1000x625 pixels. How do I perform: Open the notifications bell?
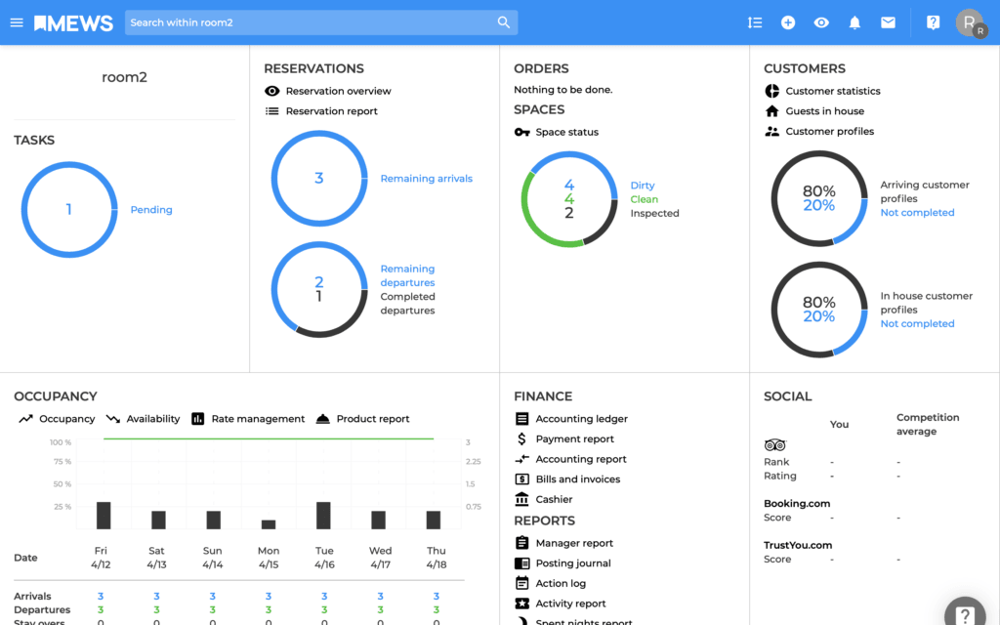pos(854,22)
